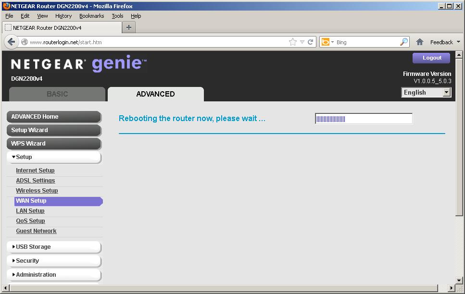Expand the Security section

click(54, 261)
